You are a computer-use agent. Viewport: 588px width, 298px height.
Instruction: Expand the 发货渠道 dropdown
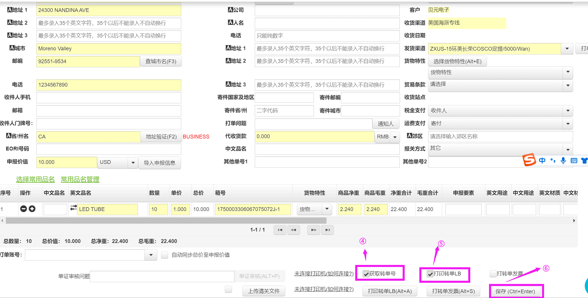point(567,49)
